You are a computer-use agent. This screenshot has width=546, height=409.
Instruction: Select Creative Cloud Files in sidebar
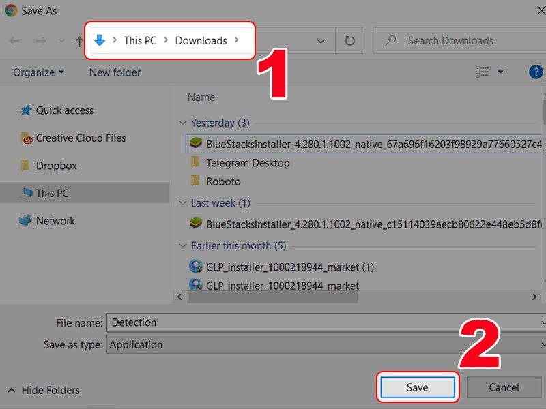81,138
